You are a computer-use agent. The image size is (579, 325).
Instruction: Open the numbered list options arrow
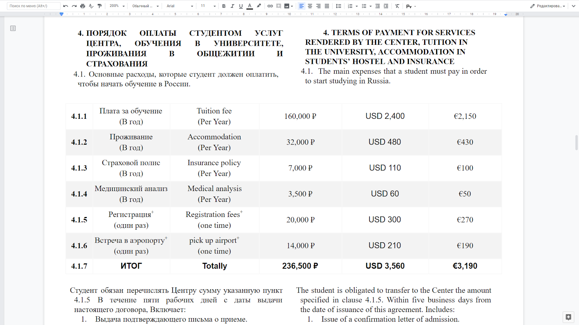[x=357, y=6]
